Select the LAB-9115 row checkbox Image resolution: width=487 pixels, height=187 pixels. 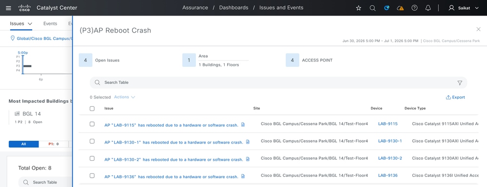coord(92,124)
